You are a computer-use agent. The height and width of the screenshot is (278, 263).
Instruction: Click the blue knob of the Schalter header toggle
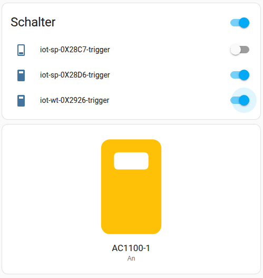coord(244,23)
